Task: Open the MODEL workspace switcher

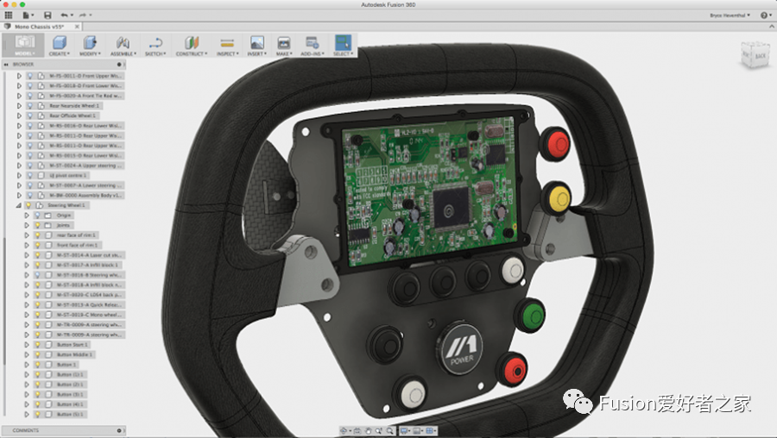Action: point(24,45)
